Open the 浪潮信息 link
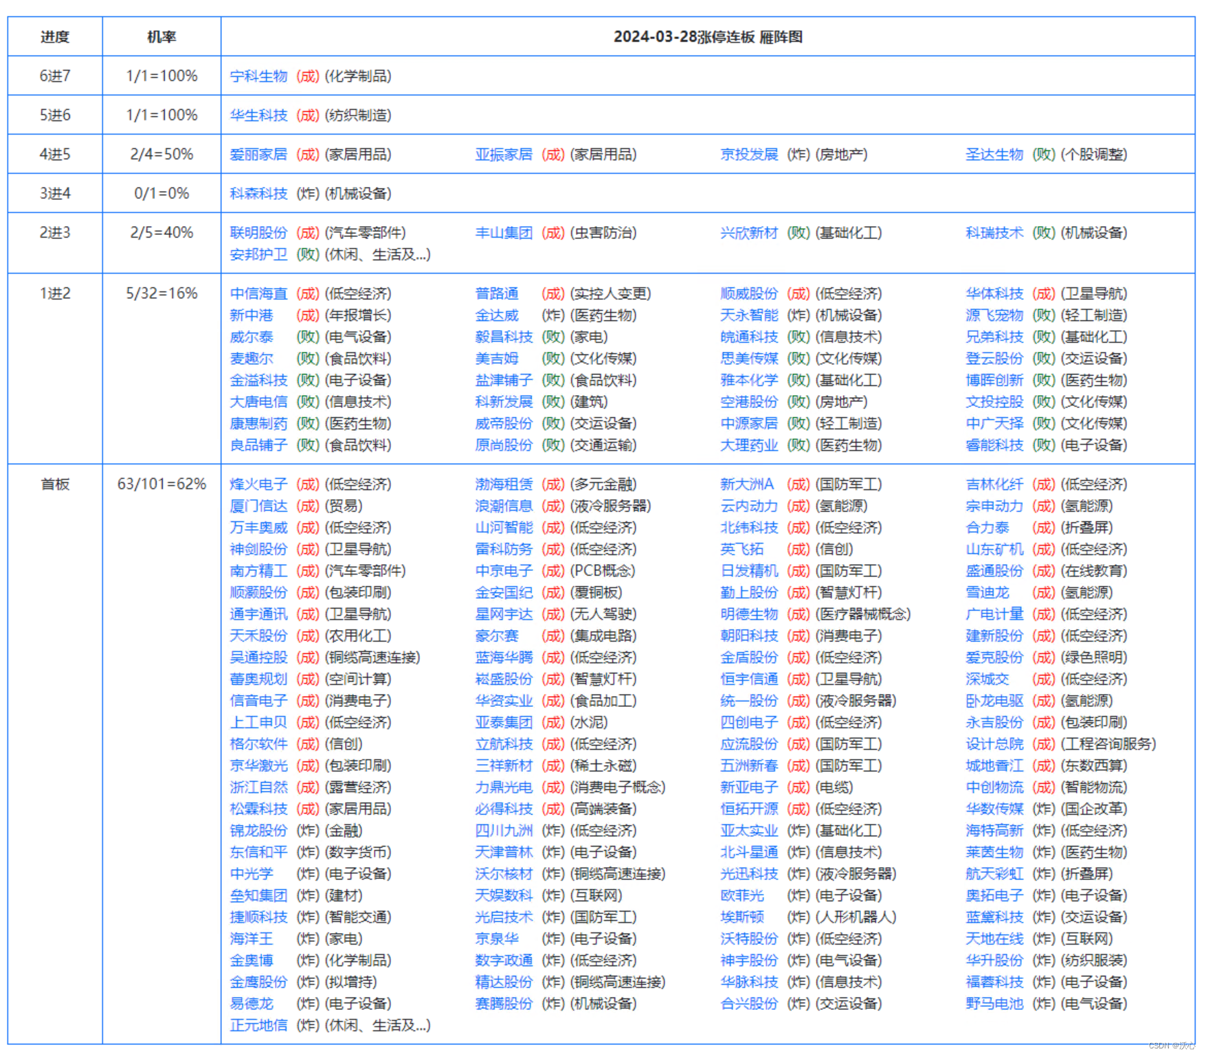This screenshot has width=1206, height=1056. tap(504, 506)
